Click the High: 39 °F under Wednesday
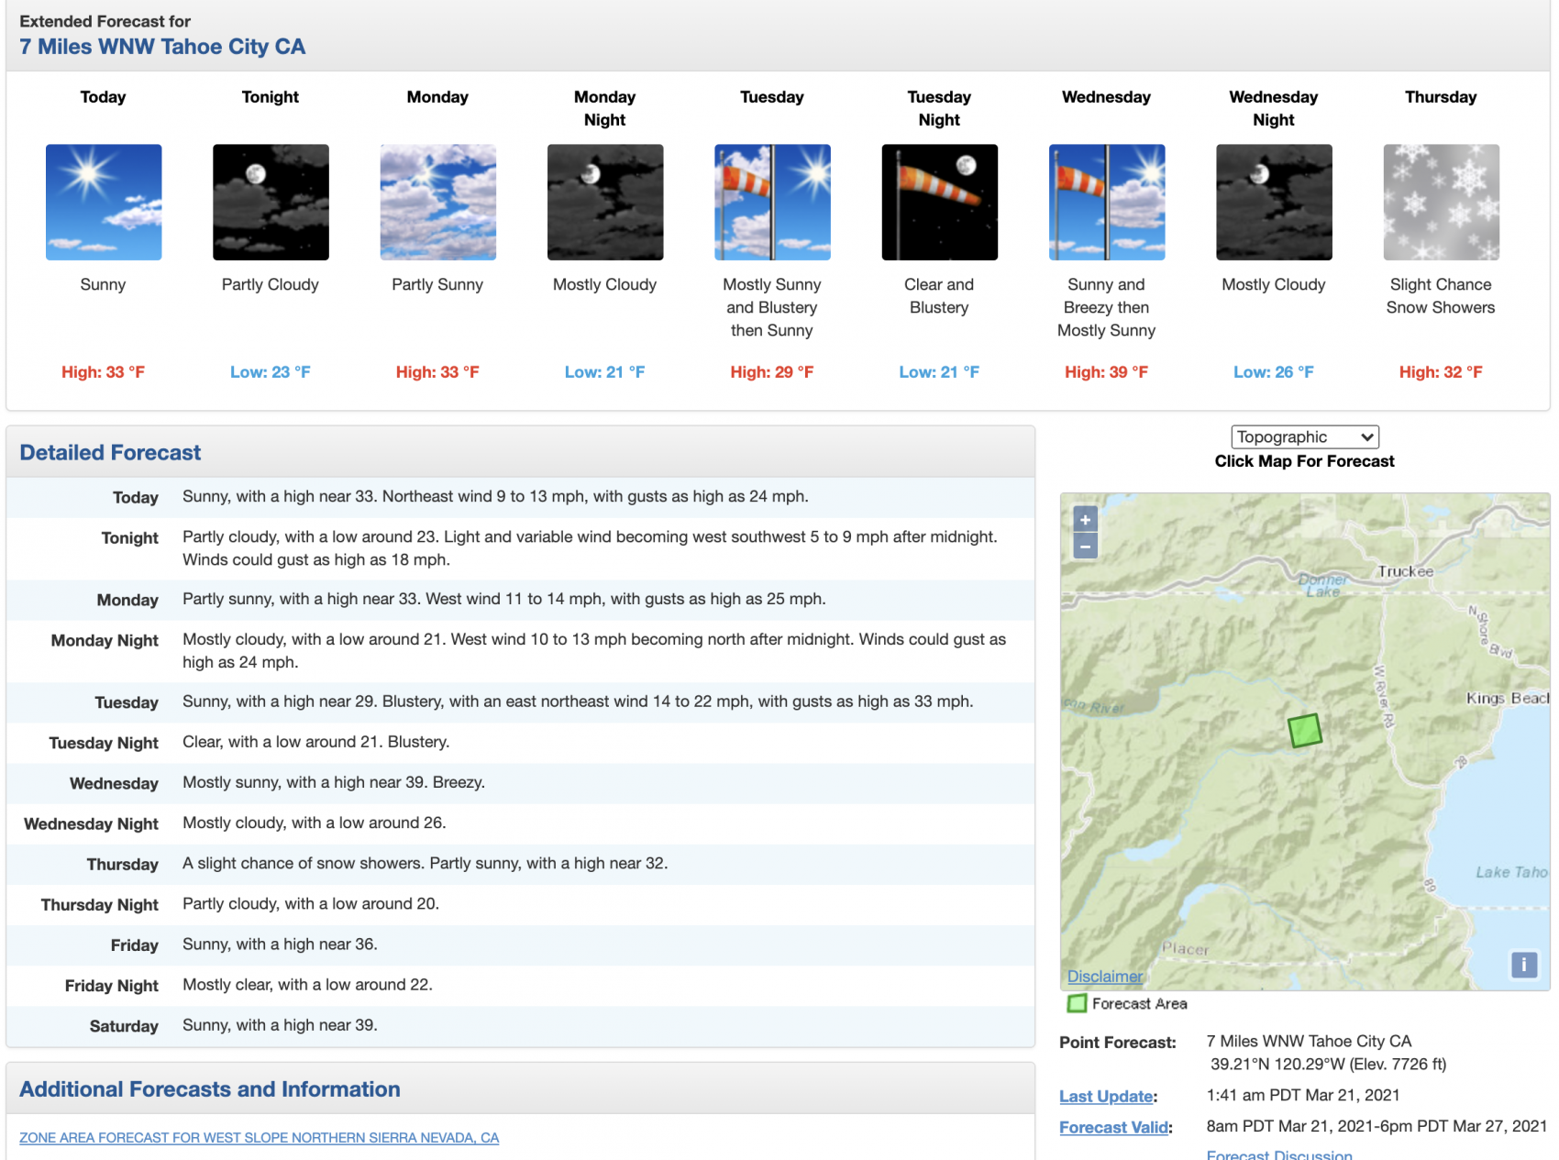 click(x=1107, y=372)
